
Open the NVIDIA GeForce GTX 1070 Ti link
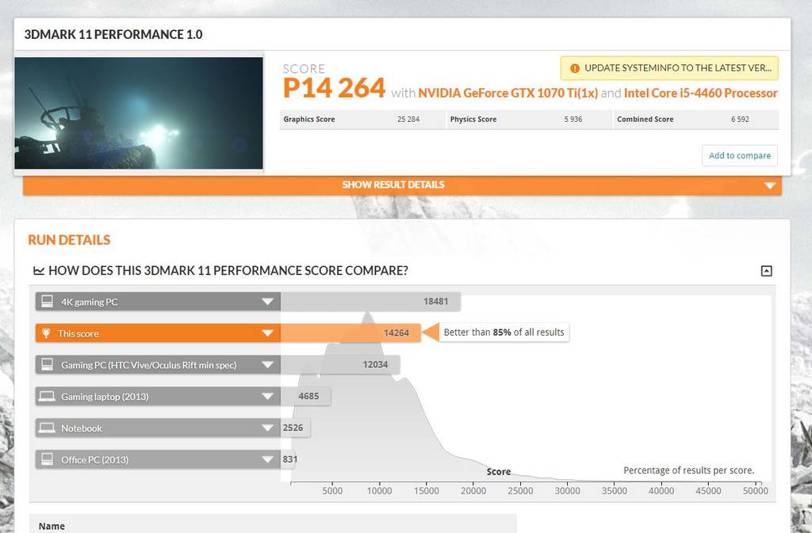[x=507, y=93]
